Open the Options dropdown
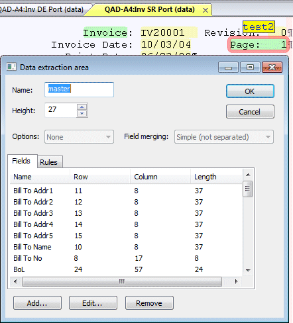The height and width of the screenshot is (323, 293). tap(79, 137)
